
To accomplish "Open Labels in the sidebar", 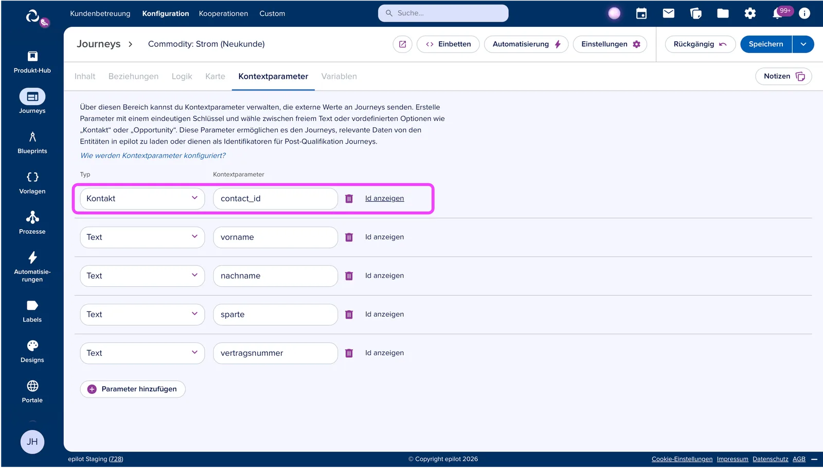I will (x=32, y=311).
